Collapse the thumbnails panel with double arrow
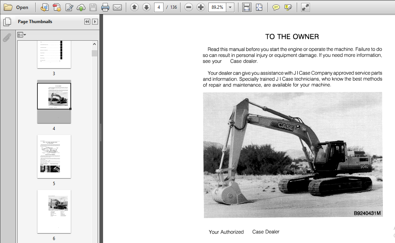The image size is (395, 243). pos(87,22)
